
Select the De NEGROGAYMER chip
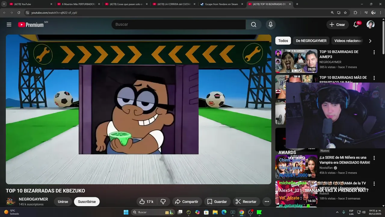311,41
